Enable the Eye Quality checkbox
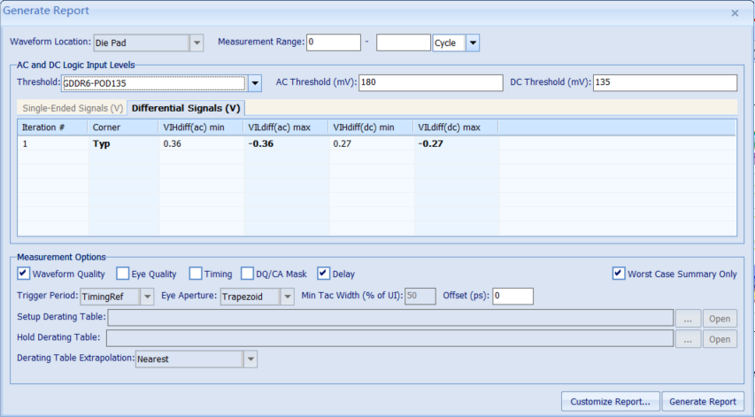755x417 pixels. click(x=123, y=274)
